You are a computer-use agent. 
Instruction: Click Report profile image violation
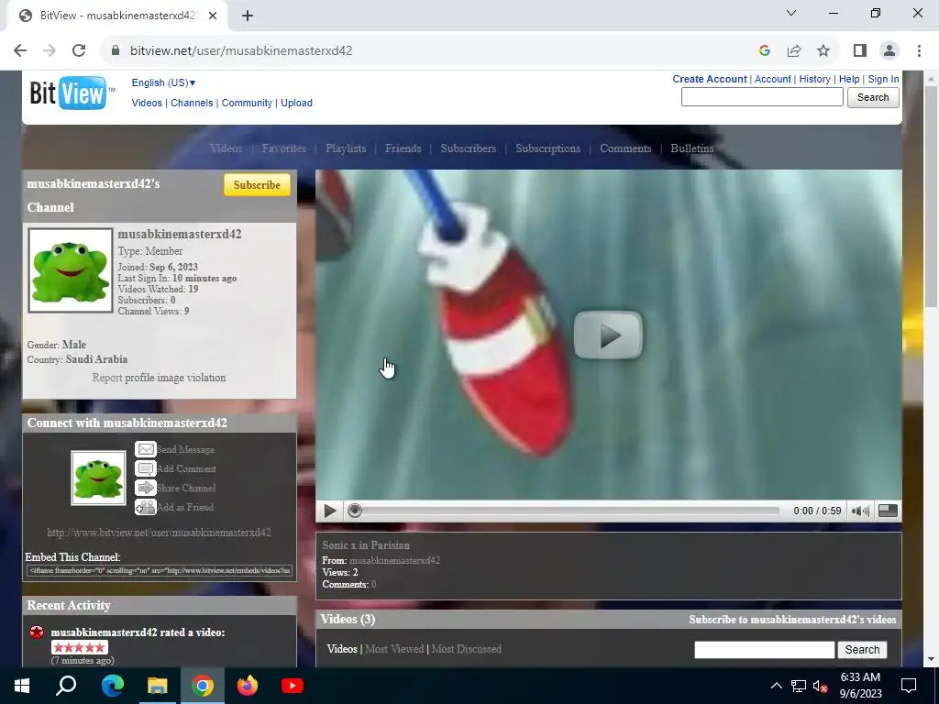point(159,378)
